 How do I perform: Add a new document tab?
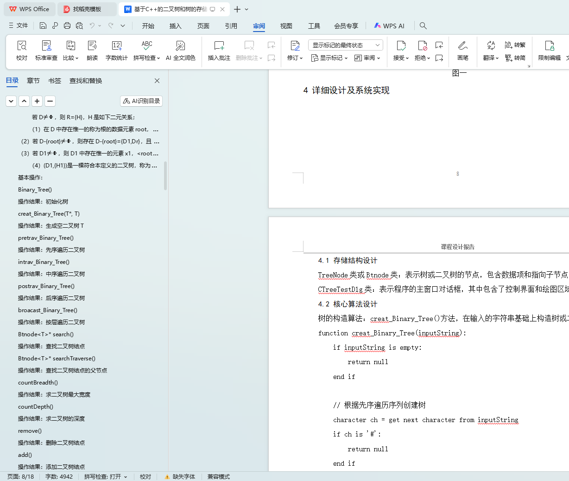(x=237, y=9)
